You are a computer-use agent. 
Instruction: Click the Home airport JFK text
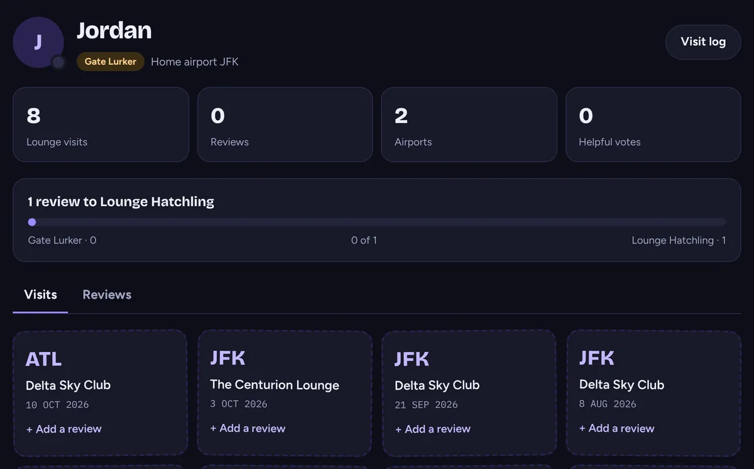tap(195, 62)
